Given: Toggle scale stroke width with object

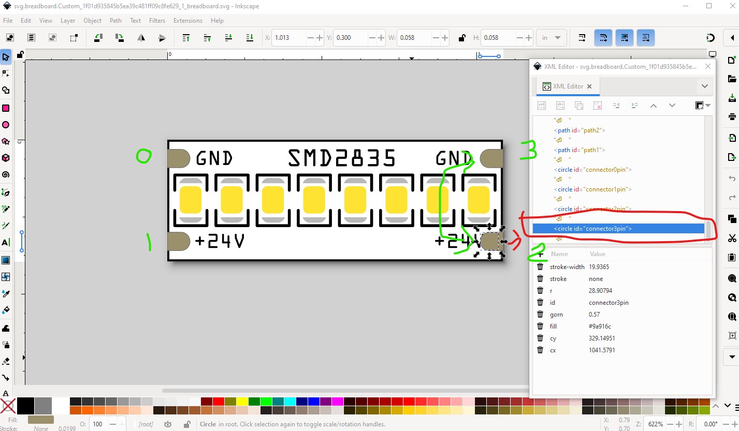Looking at the screenshot, I should [582, 38].
